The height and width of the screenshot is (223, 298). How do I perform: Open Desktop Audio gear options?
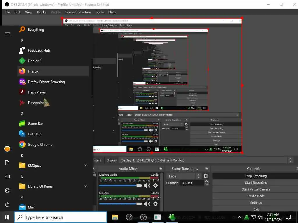coord(155,186)
